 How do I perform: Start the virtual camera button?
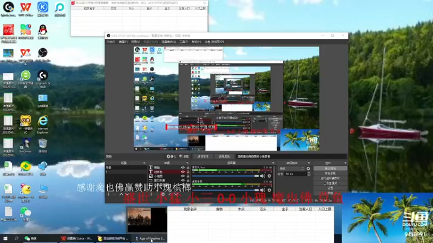pyautogui.click(x=330, y=178)
